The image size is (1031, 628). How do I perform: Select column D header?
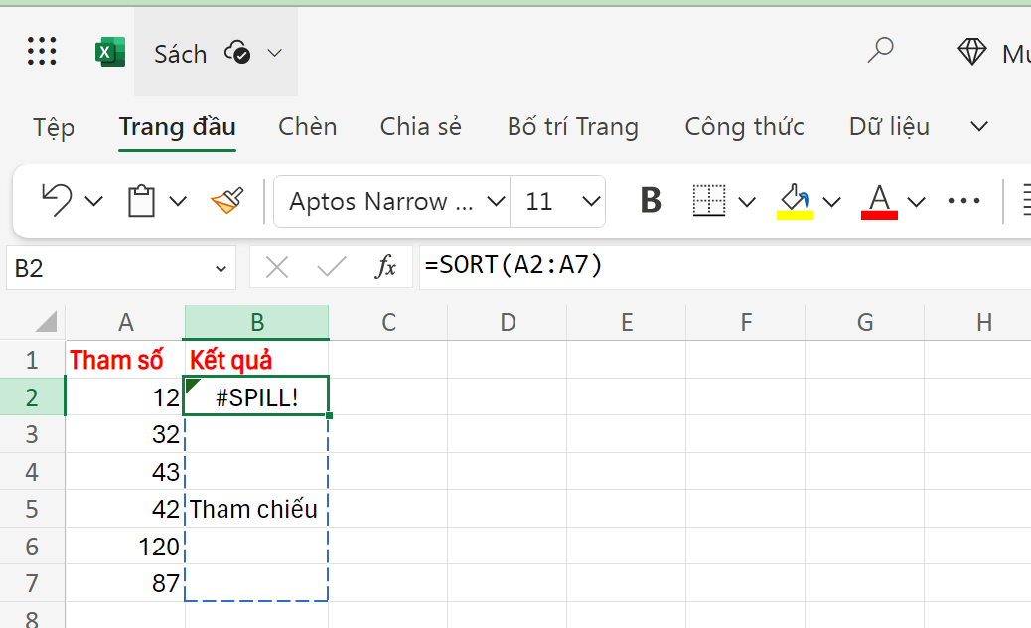click(x=508, y=322)
